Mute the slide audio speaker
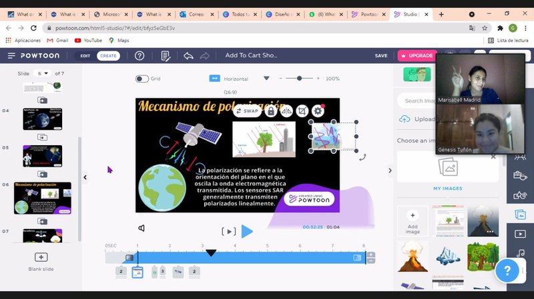The width and height of the screenshot is (534, 299). coord(142,228)
